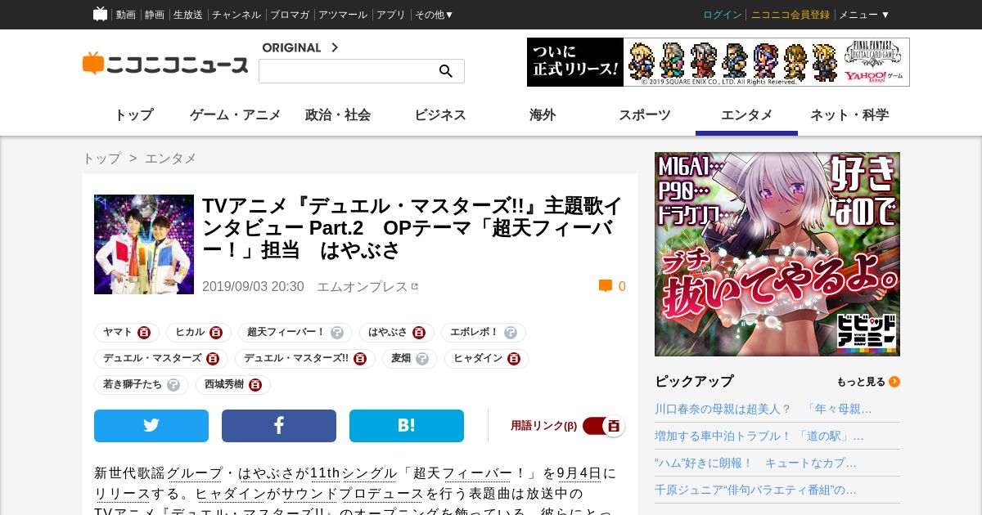Click the orange arrow next to もっと見る
The width and height of the screenshot is (982, 515).
point(894,382)
